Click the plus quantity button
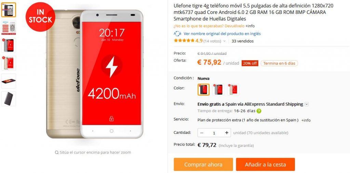 227,133
